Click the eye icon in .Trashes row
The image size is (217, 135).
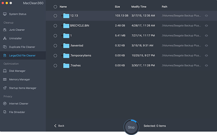tap(206, 65)
